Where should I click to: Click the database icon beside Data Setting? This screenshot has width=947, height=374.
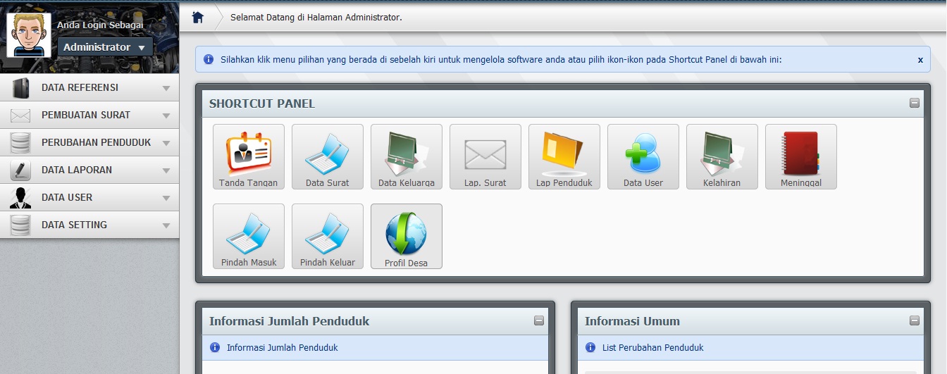point(20,225)
